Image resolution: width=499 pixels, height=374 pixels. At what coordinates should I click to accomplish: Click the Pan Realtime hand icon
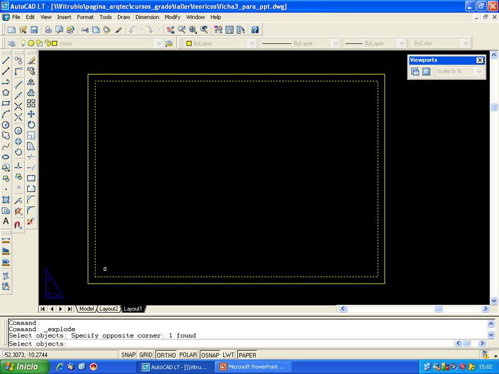pos(170,30)
